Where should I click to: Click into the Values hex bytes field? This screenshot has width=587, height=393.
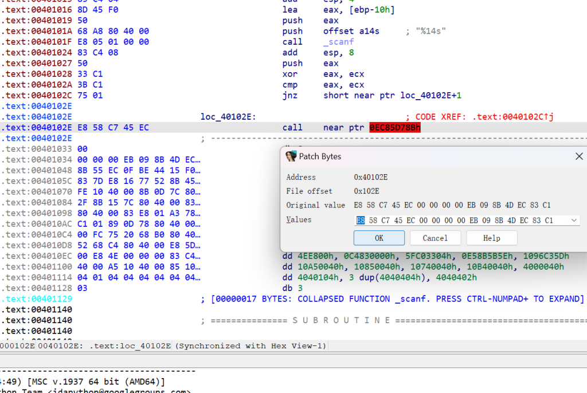pos(459,220)
